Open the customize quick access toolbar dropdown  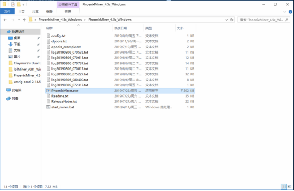[x=23, y=4]
